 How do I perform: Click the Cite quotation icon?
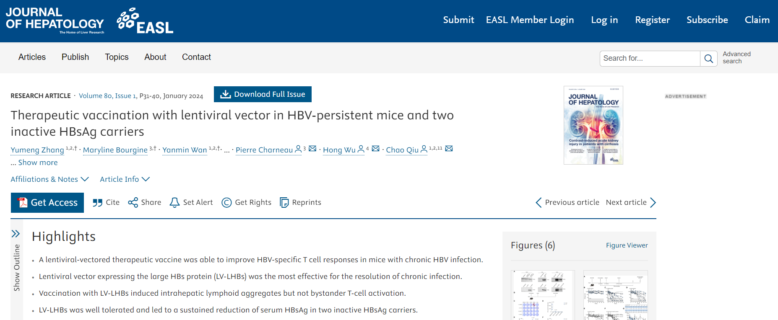tap(97, 203)
